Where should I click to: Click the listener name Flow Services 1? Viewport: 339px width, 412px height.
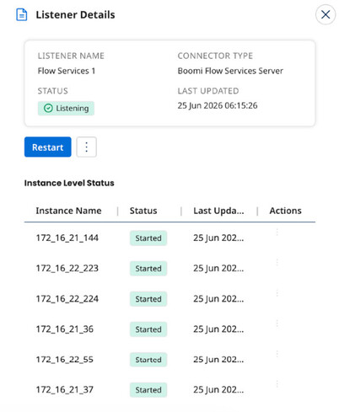(x=67, y=71)
